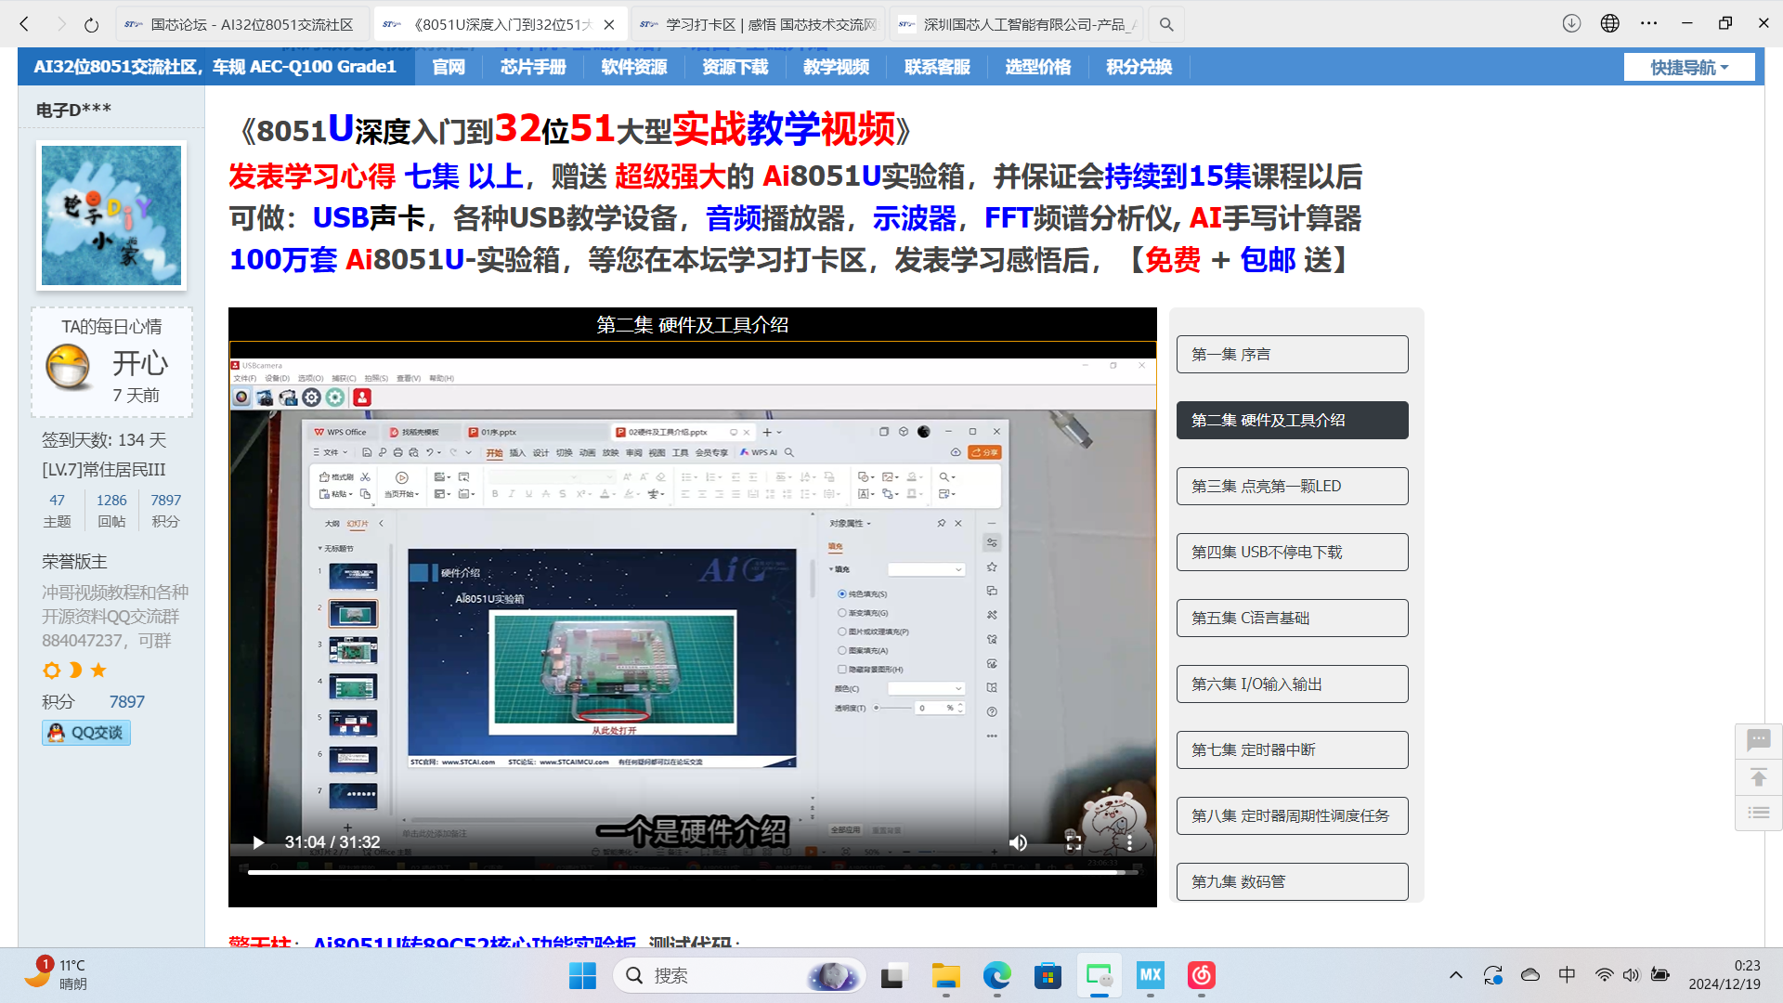Viewport: 1783px width, 1003px height.
Task: Open the 联系客服 menu item
Action: click(x=938, y=67)
